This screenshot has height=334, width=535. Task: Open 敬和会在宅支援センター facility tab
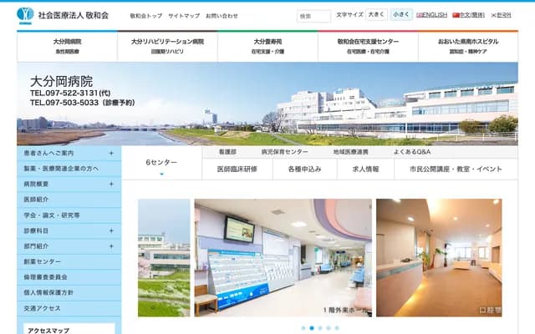coord(368,46)
